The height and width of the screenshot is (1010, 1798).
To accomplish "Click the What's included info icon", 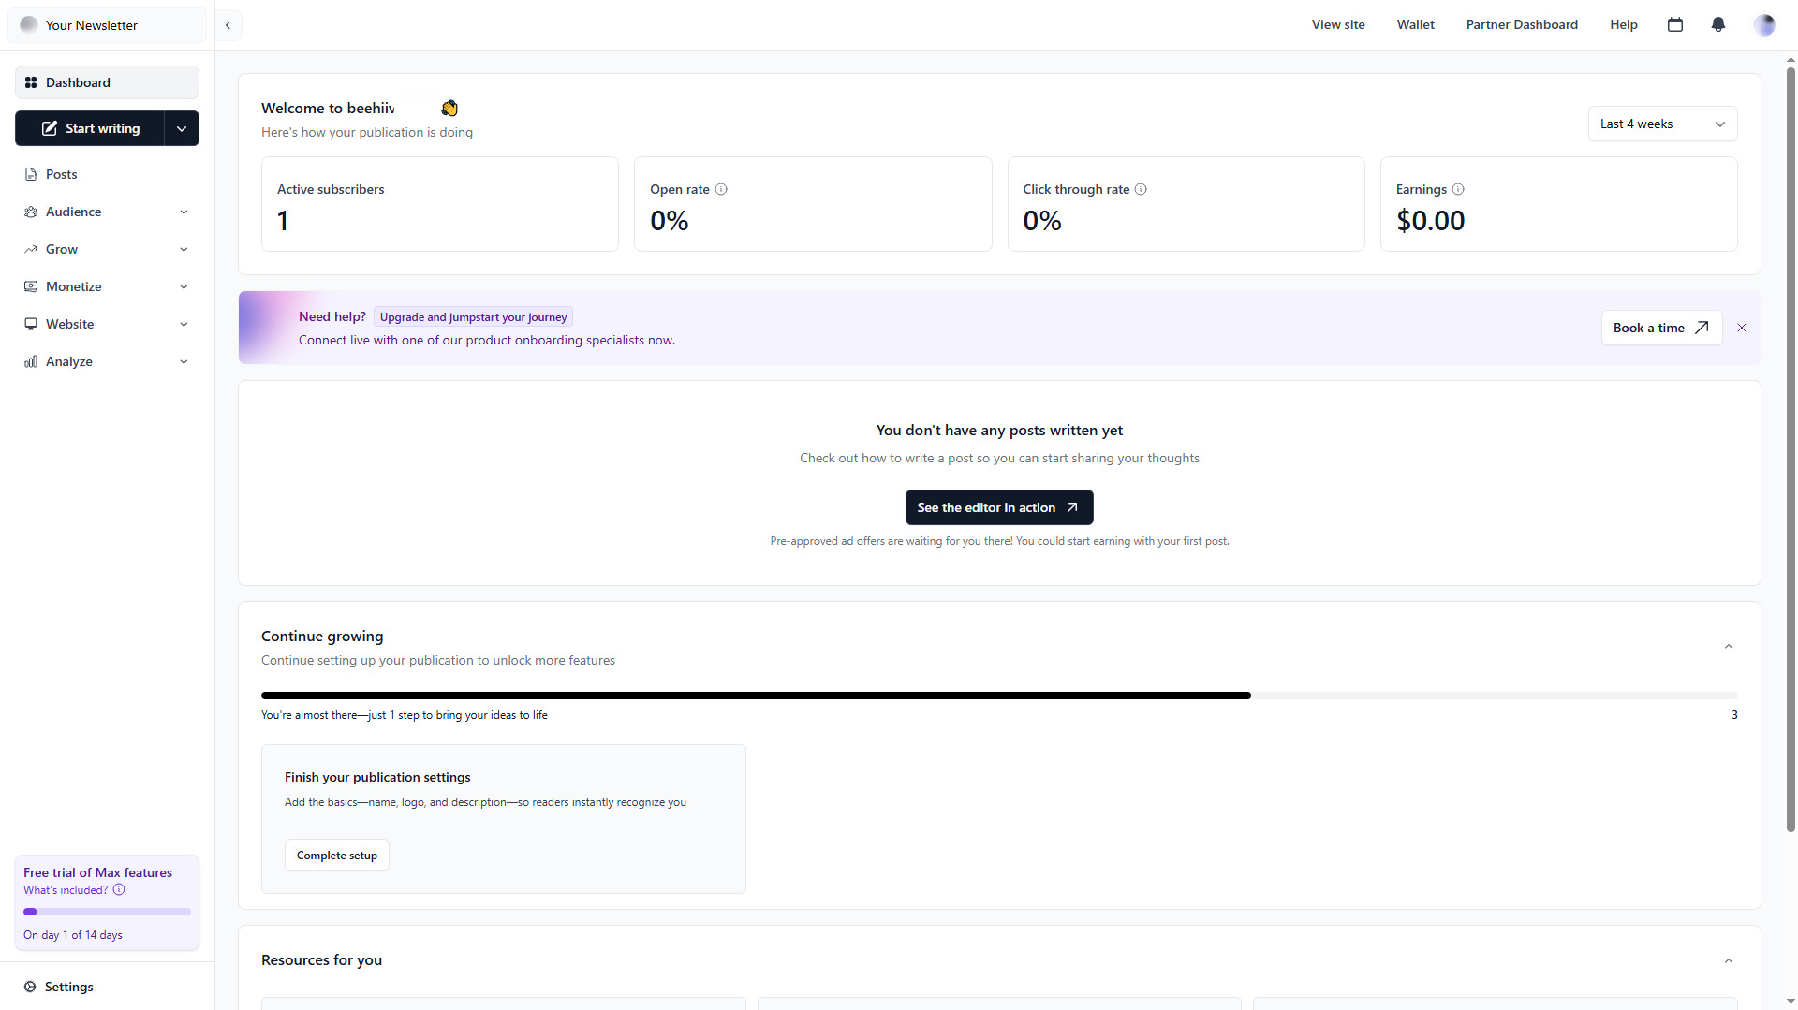I will tap(119, 890).
